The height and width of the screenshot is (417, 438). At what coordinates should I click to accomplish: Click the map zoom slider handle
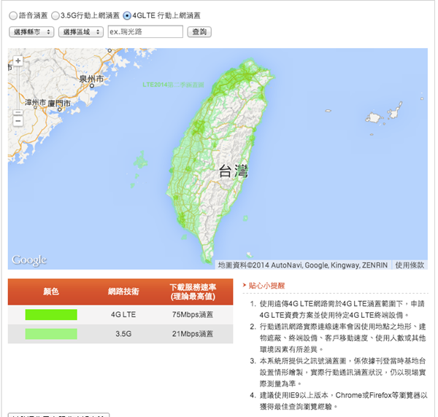pyautogui.click(x=18, y=112)
